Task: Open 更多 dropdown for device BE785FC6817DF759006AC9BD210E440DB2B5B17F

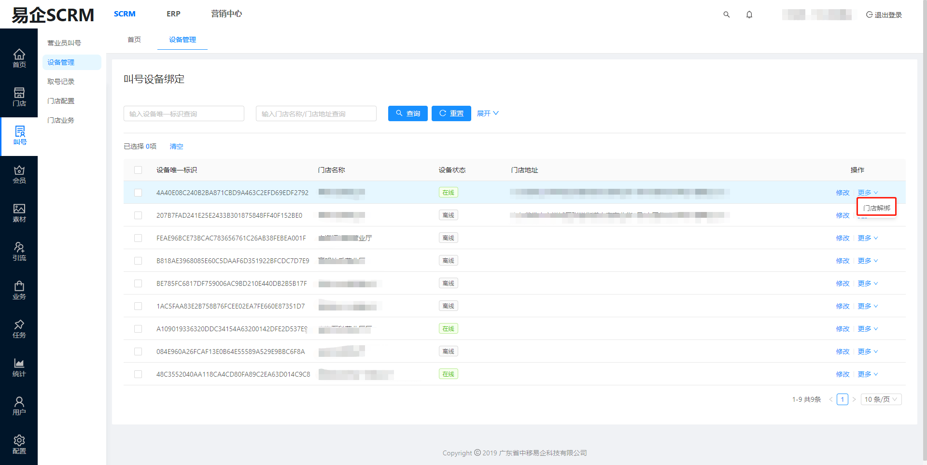Action: pos(868,283)
